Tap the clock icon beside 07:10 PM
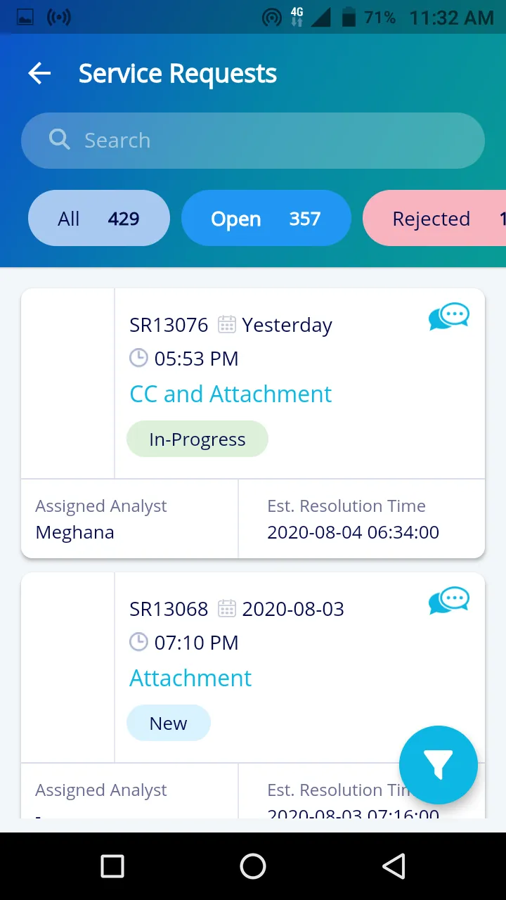The height and width of the screenshot is (900, 506). click(139, 642)
